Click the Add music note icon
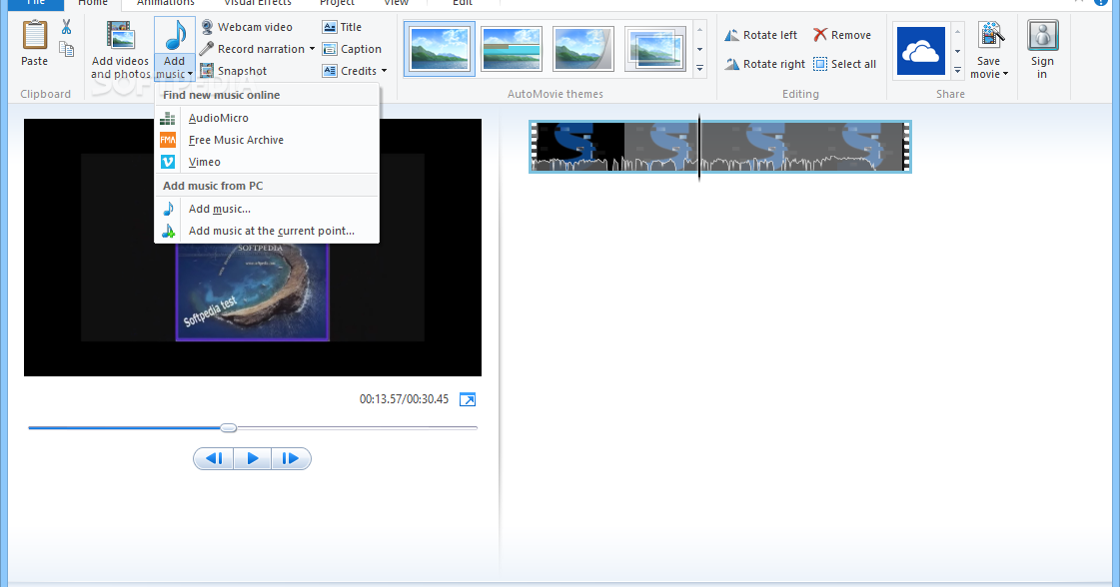 pos(175,36)
